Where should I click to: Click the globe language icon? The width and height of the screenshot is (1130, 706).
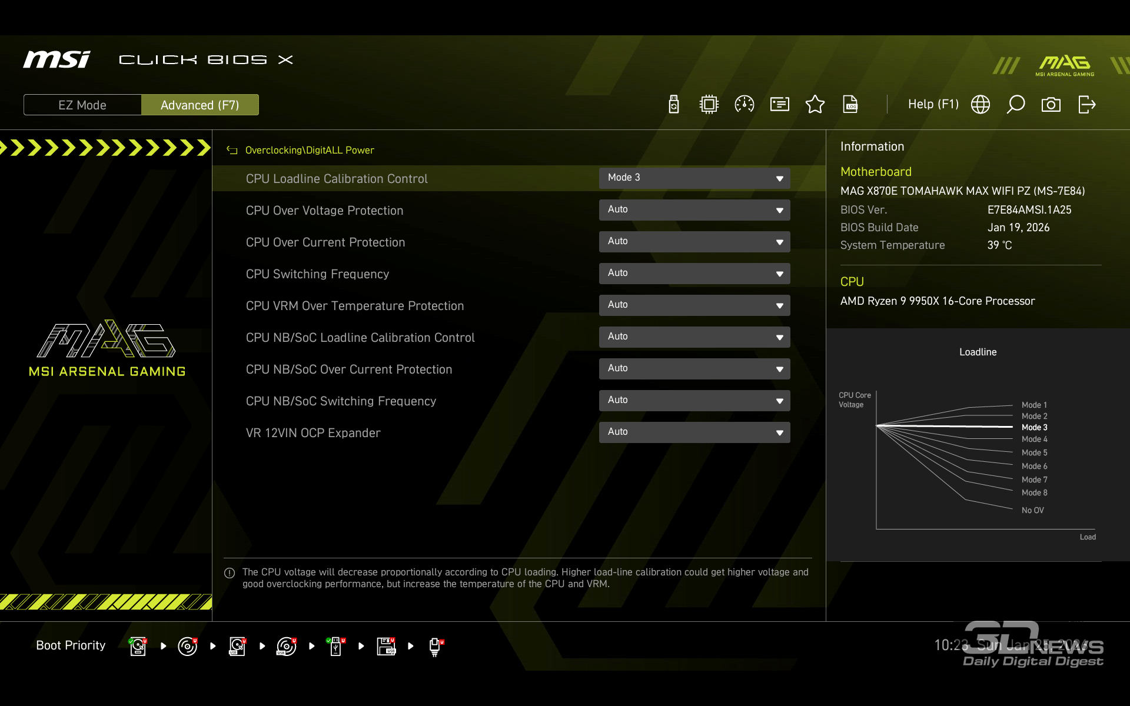pos(981,105)
